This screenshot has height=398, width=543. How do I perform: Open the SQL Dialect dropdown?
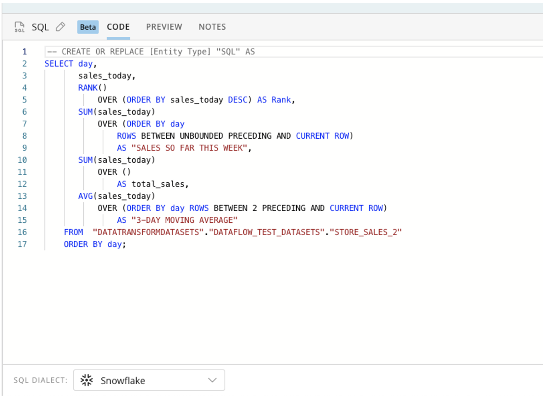(149, 380)
